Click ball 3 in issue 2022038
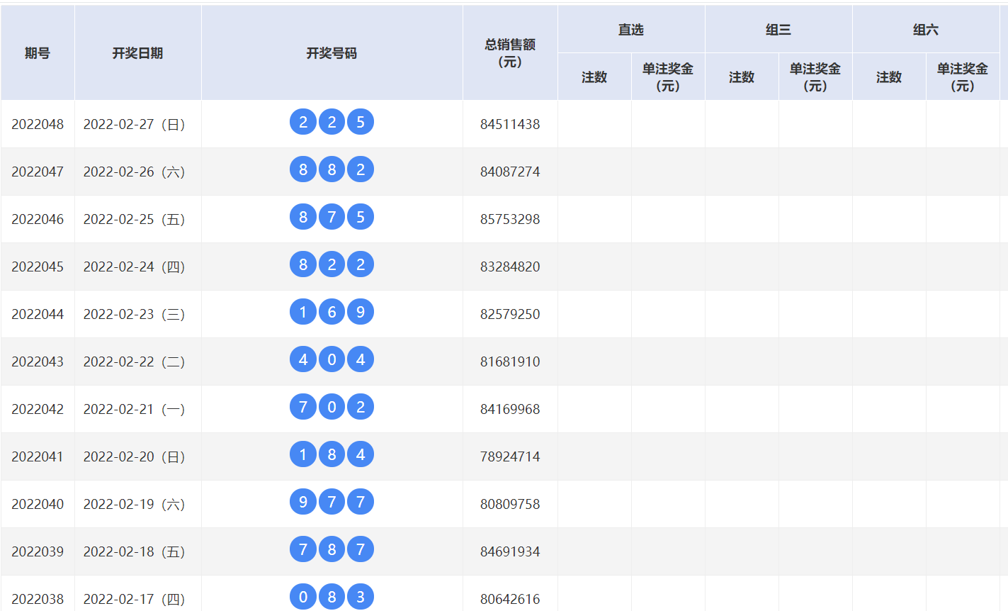 tap(361, 597)
